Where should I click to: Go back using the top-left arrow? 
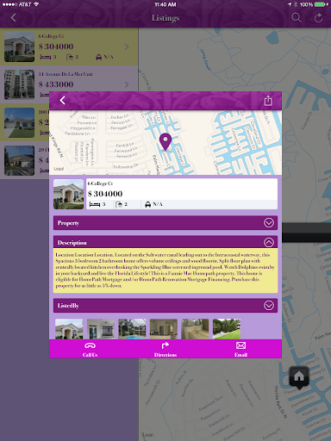(13, 18)
